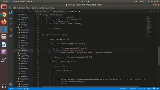This screenshot has height=90, width=160.
Task: Launch Google Chrome from the dock
Action: (4, 14)
